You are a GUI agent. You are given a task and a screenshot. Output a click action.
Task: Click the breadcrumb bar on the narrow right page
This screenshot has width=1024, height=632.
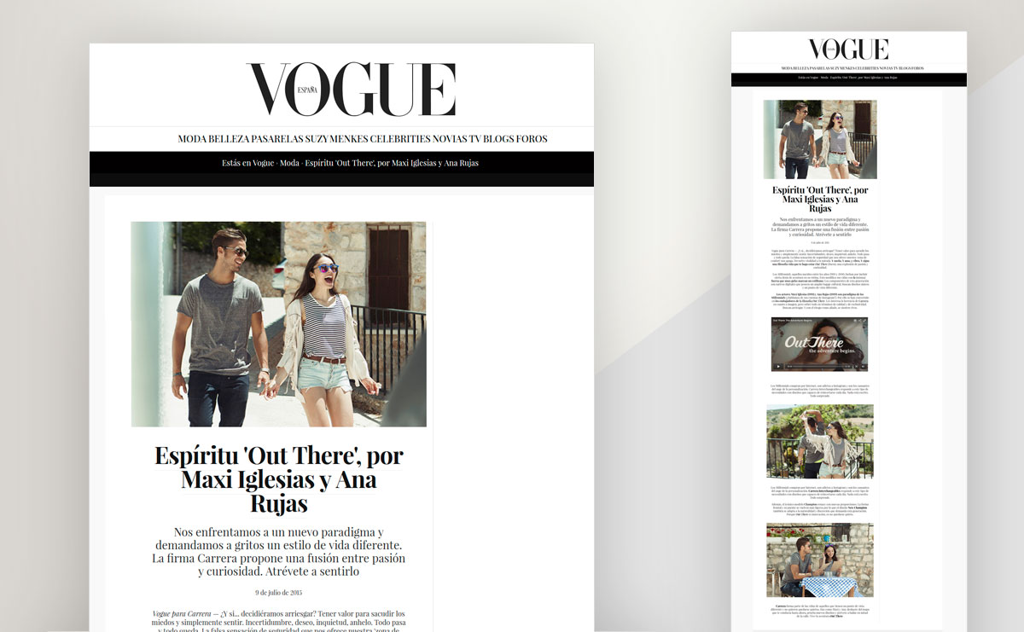(x=848, y=78)
